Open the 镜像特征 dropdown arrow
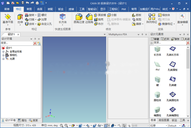Image resolution: width=191 pixels, height=128 pixels. tap(174, 24)
